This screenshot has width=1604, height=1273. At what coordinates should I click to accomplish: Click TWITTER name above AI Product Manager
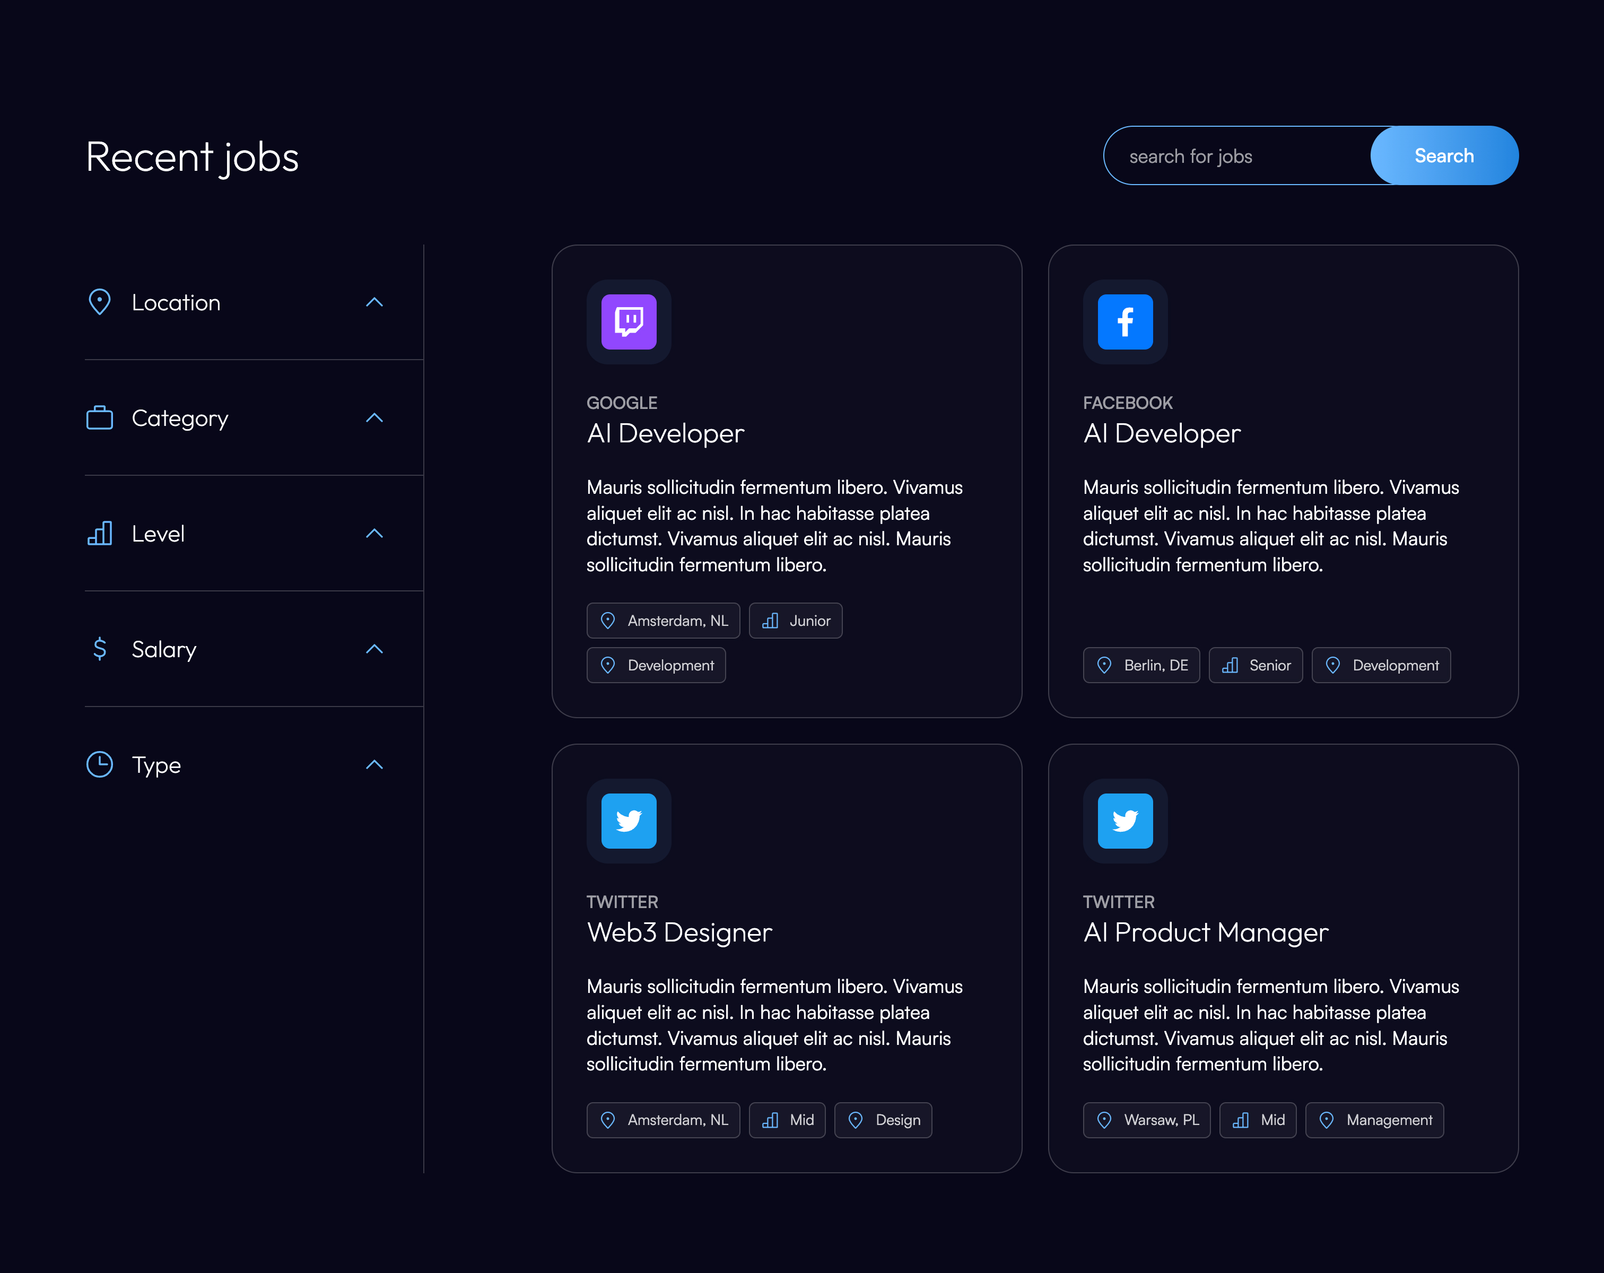point(1119,902)
